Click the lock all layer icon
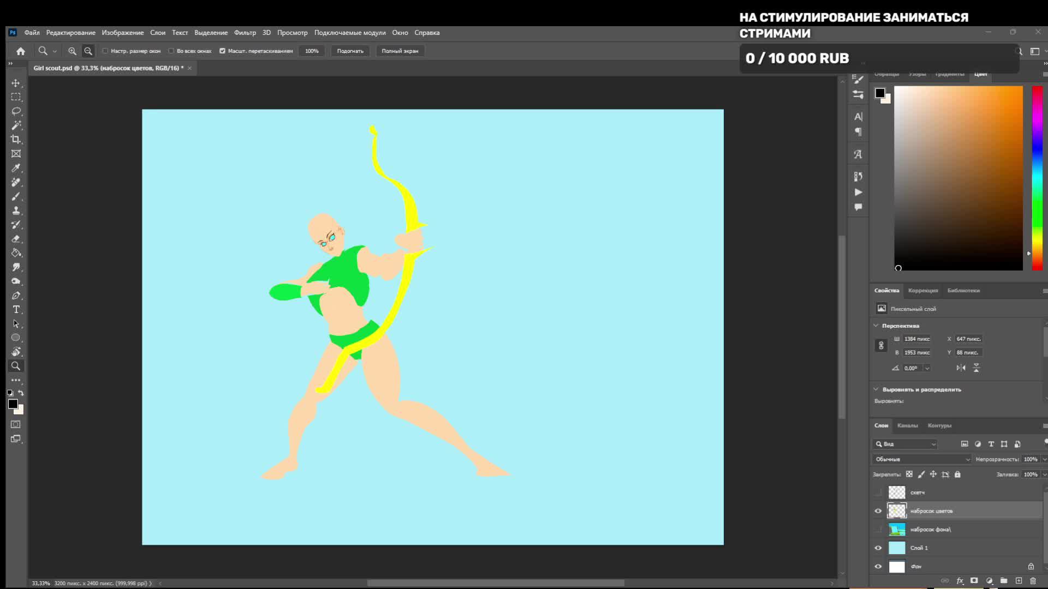This screenshot has height=589, width=1048. click(957, 474)
